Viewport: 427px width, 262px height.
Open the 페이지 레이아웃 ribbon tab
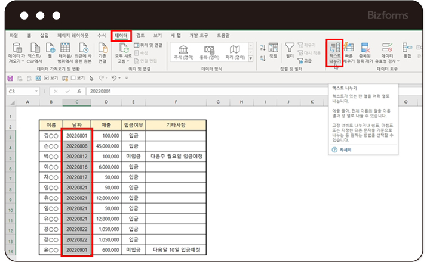[72, 36]
